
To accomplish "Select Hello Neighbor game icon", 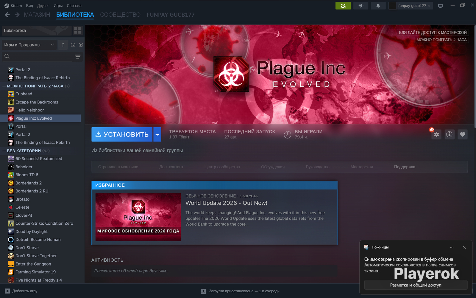I will tap(11, 110).
